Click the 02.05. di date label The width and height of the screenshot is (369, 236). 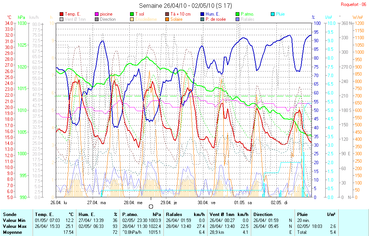coord(279,203)
